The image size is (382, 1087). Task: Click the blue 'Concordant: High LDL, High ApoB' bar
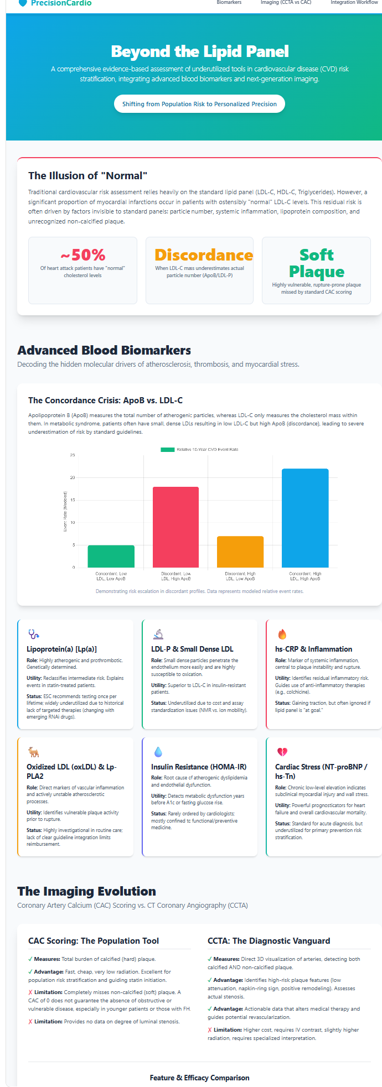click(305, 518)
